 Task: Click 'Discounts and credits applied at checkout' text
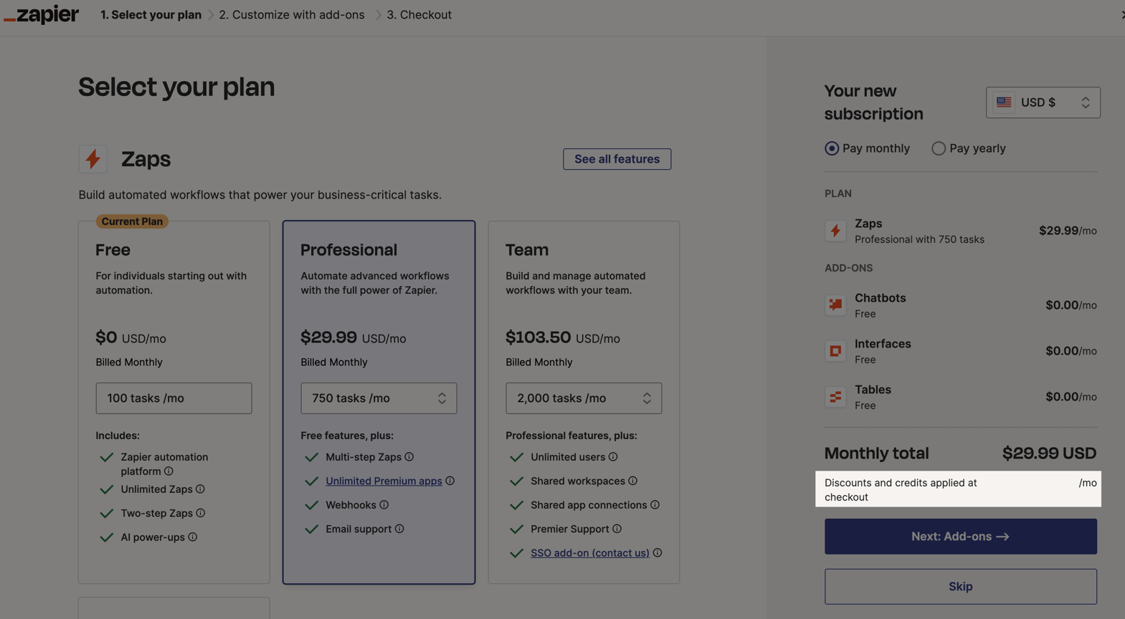coord(901,490)
